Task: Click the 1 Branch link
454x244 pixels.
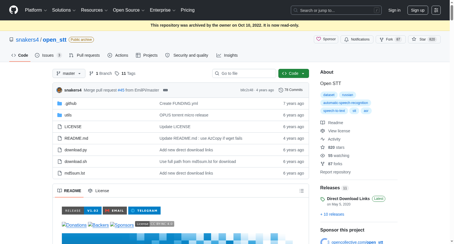Action: tap(101, 73)
